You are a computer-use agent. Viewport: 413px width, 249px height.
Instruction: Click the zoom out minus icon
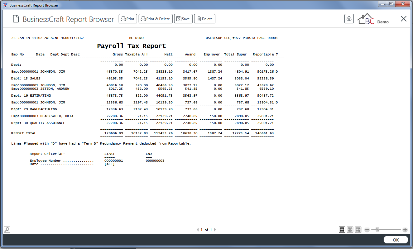point(367,230)
